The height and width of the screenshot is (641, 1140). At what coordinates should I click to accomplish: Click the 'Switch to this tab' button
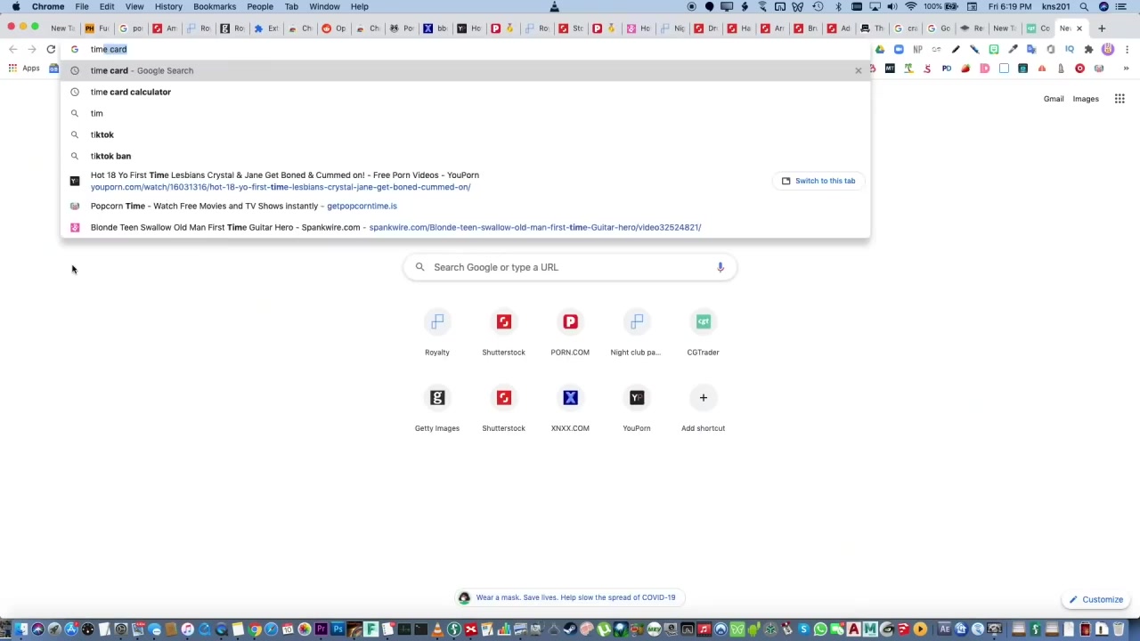click(x=818, y=181)
